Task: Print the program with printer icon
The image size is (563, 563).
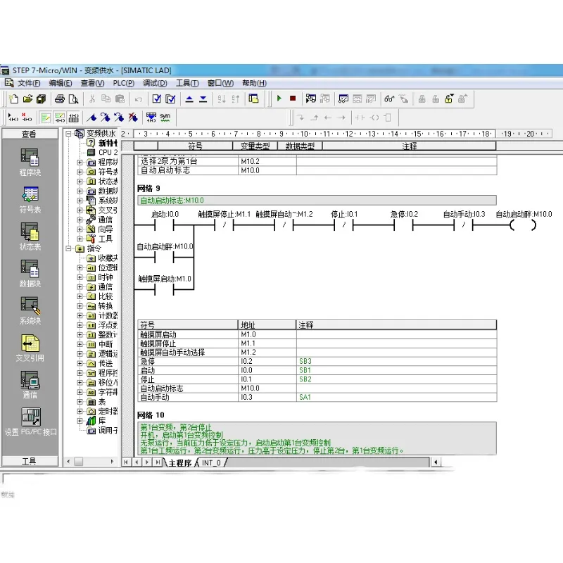Action: (x=60, y=99)
